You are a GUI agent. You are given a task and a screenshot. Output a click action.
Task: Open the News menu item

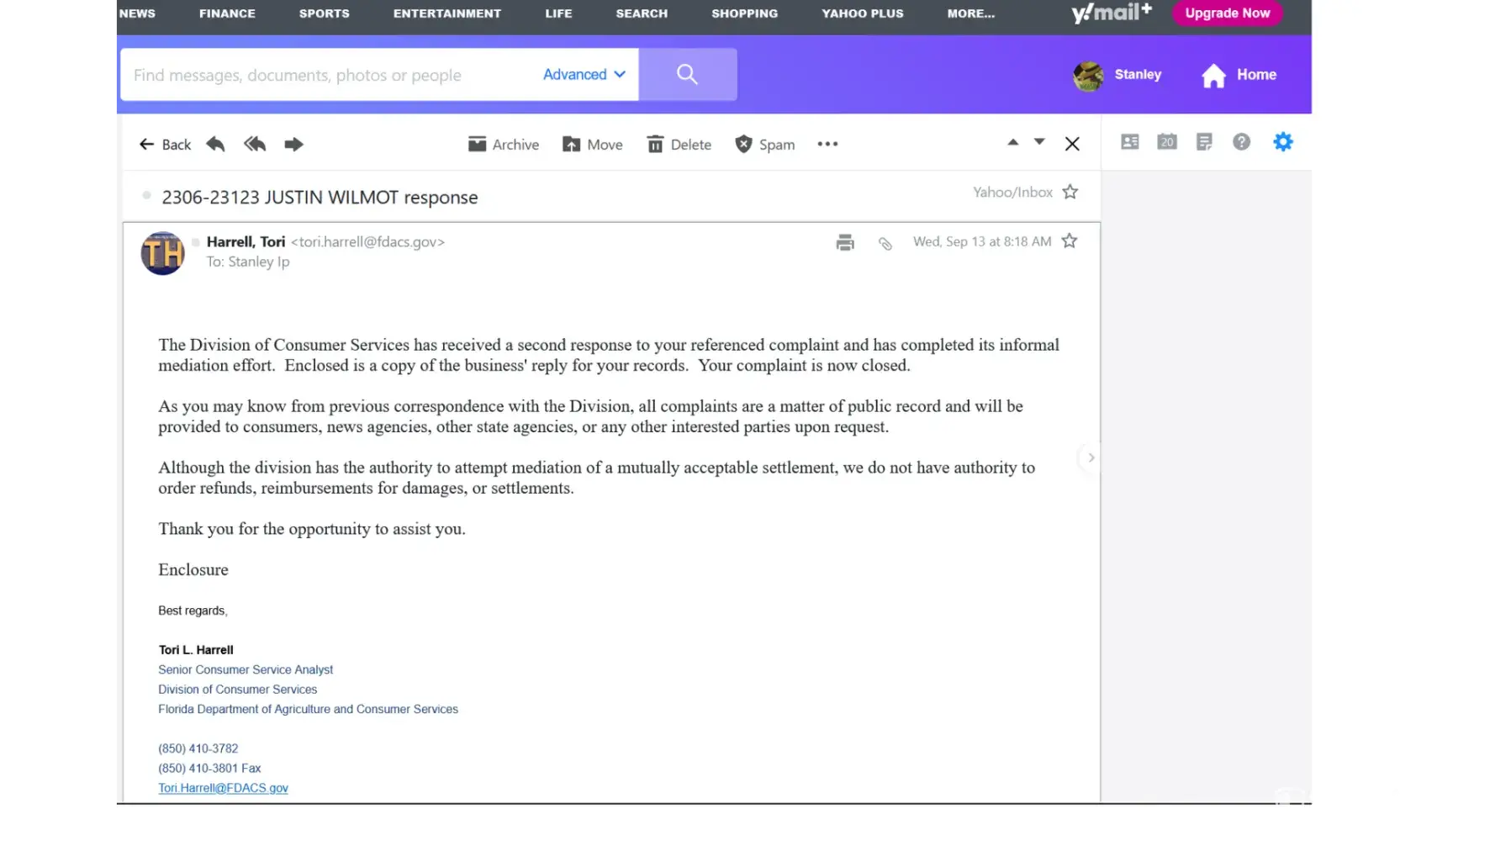coord(137,13)
